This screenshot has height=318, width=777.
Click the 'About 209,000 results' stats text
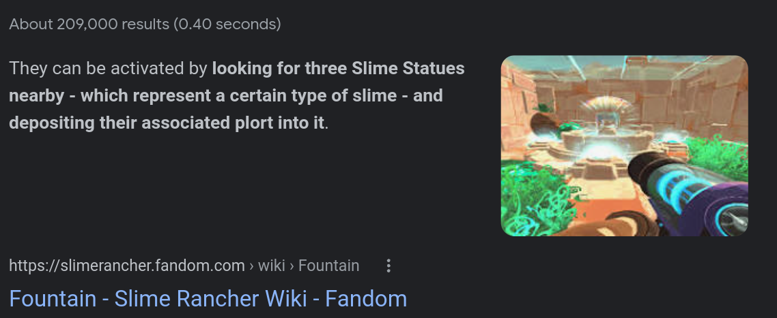click(x=89, y=25)
